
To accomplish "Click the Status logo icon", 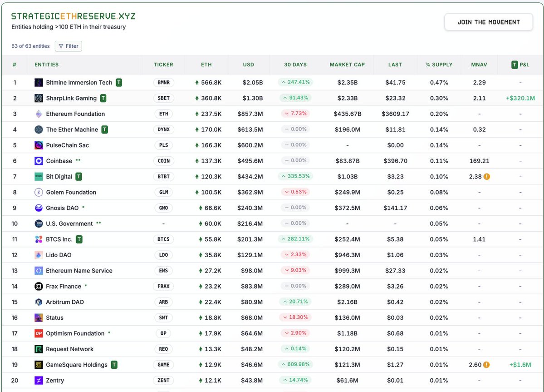I will click(x=39, y=318).
